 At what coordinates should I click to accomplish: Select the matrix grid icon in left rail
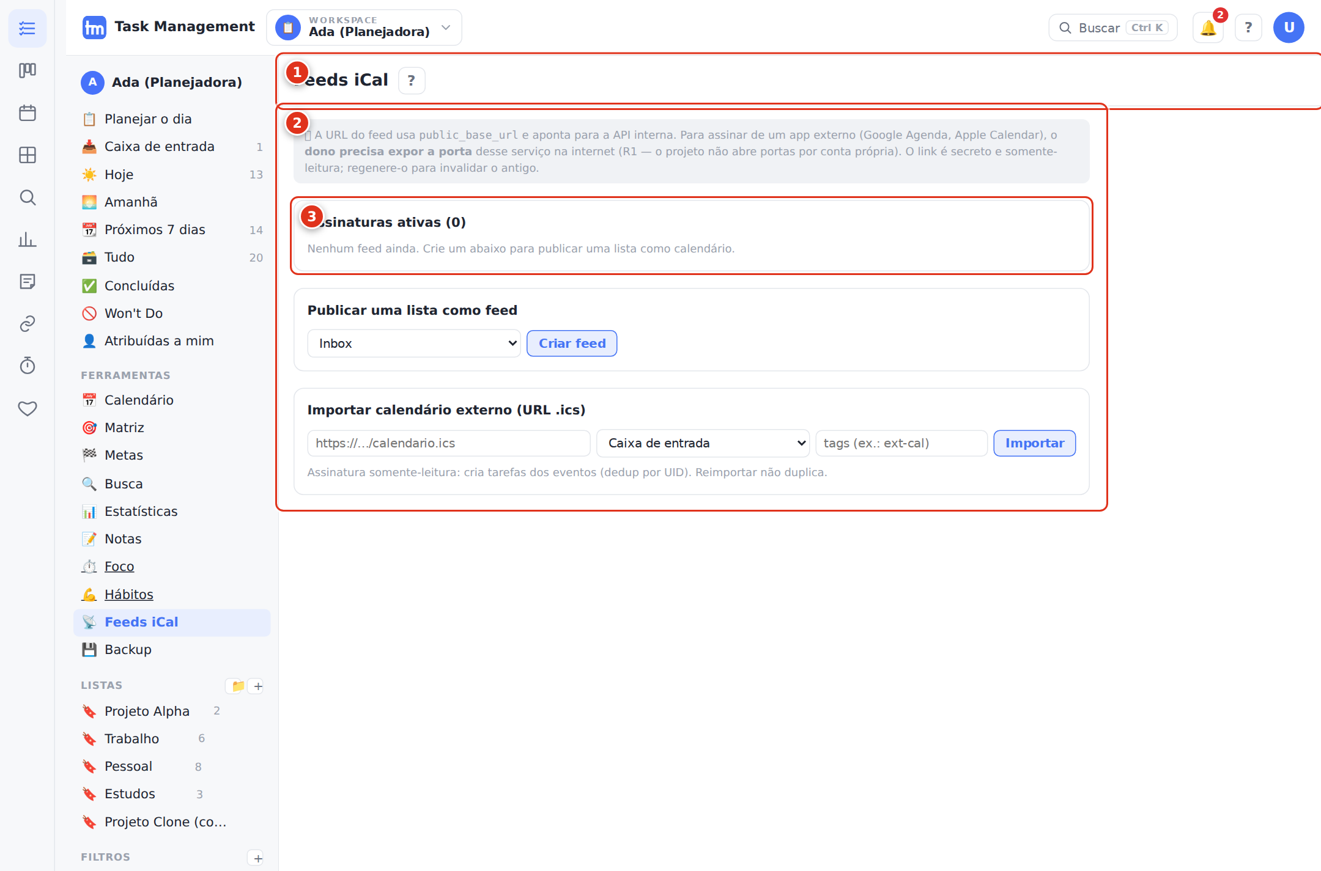pyautogui.click(x=28, y=155)
